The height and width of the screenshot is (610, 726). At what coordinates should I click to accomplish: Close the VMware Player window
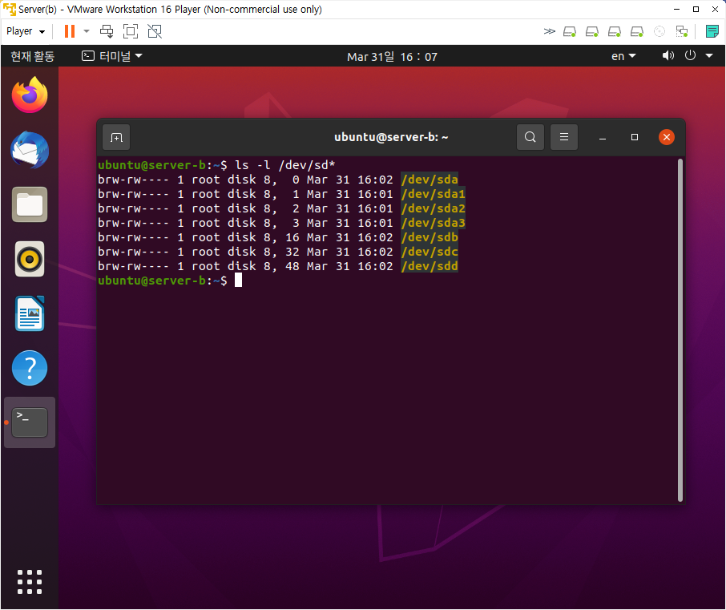point(715,10)
